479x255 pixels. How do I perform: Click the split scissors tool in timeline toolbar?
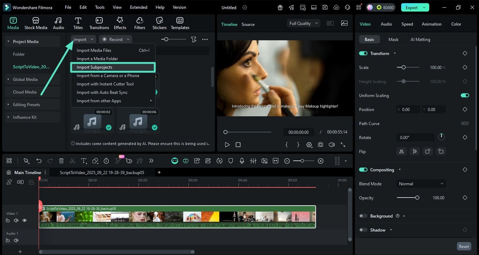[x=72, y=161]
